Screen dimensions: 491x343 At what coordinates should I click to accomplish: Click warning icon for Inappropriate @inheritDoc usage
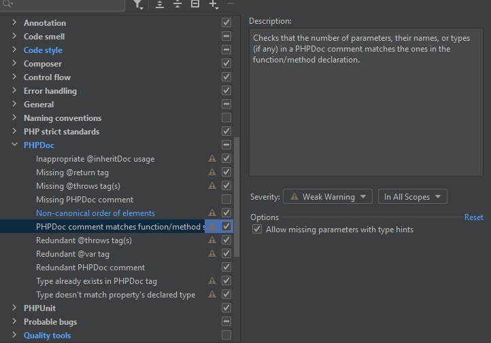point(212,158)
